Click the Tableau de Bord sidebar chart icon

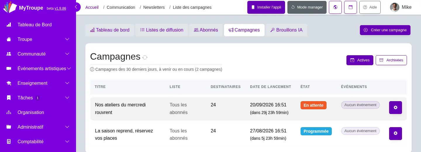[9, 25]
